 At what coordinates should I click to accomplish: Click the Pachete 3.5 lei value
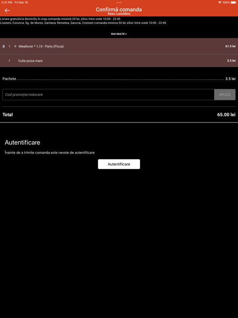pos(230,79)
